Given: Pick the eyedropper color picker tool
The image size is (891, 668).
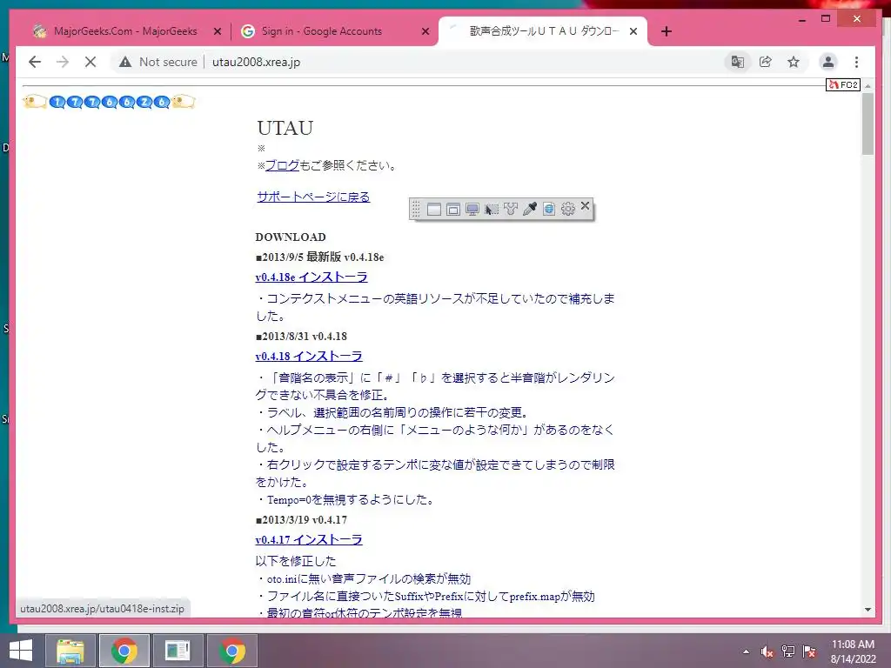Looking at the screenshot, I should click(x=530, y=209).
